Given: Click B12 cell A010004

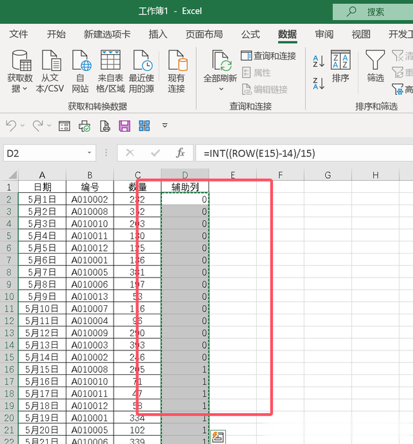Looking at the screenshot, I should (90, 321).
